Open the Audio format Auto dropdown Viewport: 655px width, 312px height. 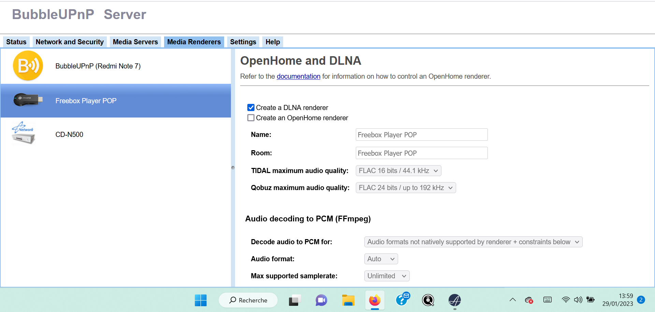click(381, 259)
